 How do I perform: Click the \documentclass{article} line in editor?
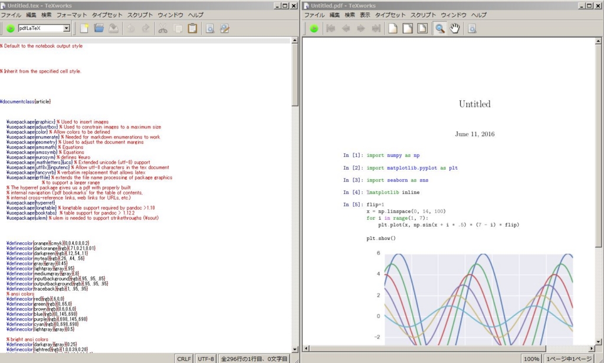pos(25,101)
